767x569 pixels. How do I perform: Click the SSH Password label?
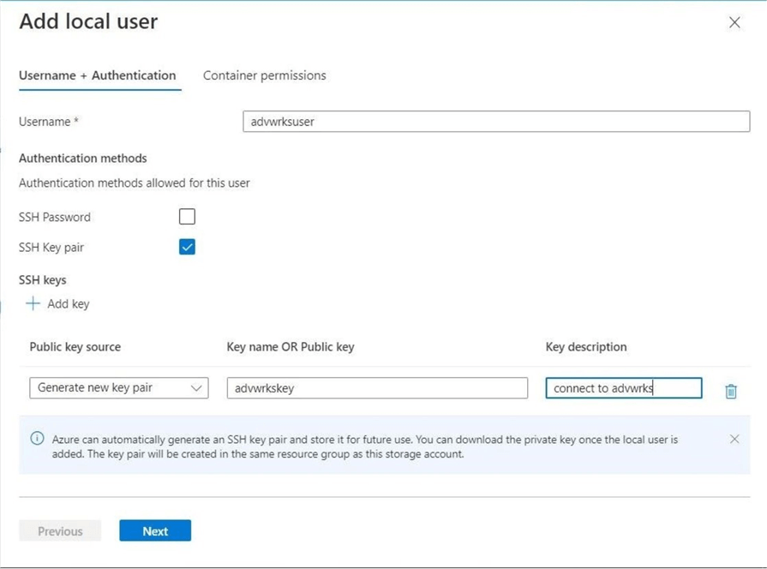pyautogui.click(x=55, y=218)
